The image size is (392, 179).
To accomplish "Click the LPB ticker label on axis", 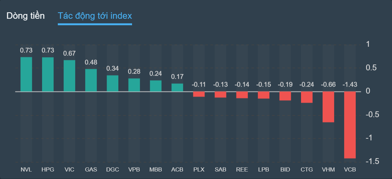I will tap(263, 169).
